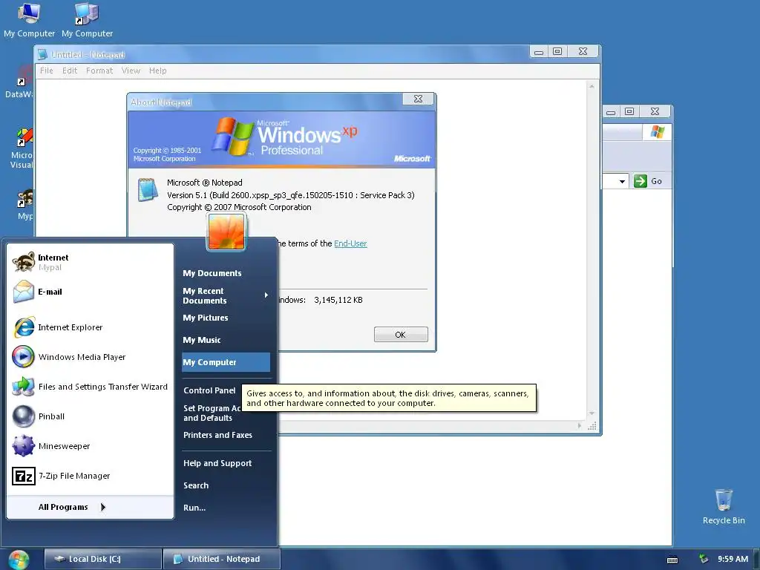Close the About Notepad dialog
This screenshot has height=570, width=760.
coord(419,99)
